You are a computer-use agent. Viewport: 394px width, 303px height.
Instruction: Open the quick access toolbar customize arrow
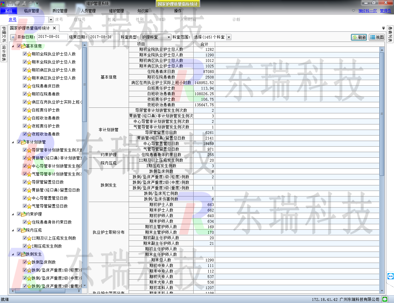[x=37, y=3]
